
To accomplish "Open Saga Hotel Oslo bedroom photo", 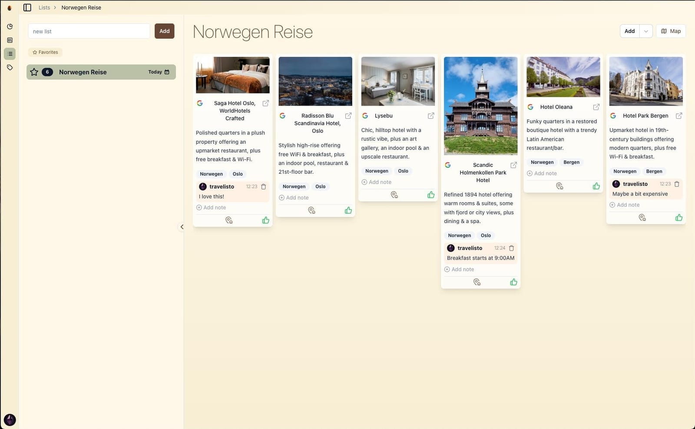I will point(233,75).
